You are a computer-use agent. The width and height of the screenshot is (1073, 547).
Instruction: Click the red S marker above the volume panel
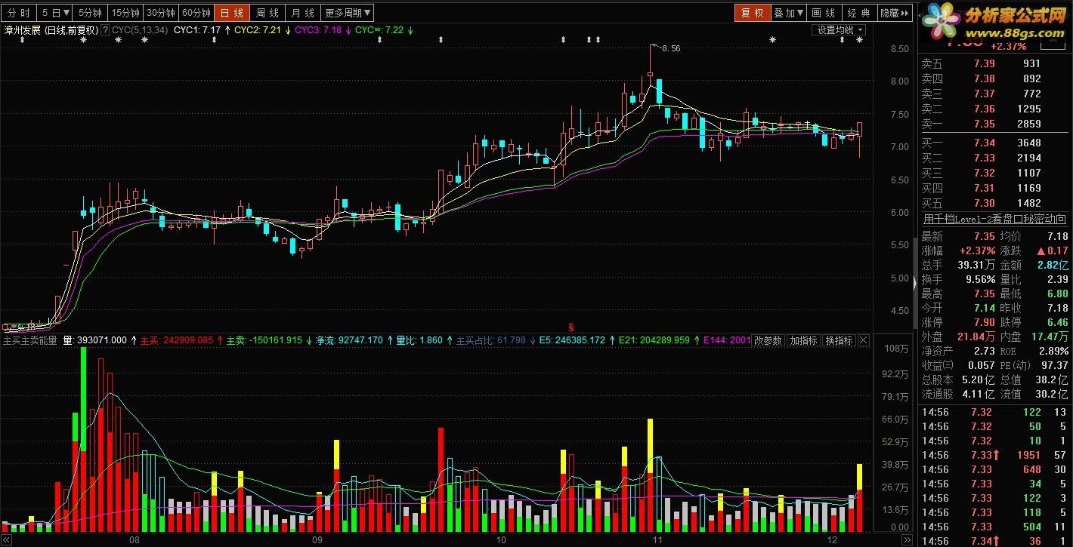(571, 327)
